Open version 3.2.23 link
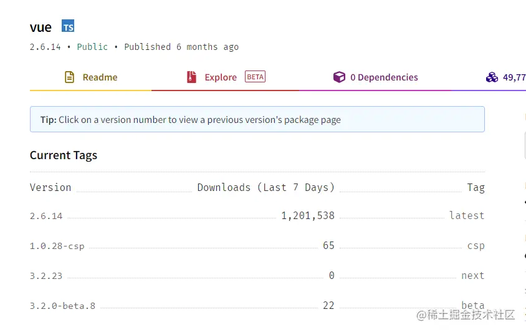The height and width of the screenshot is (332, 526). 46,276
